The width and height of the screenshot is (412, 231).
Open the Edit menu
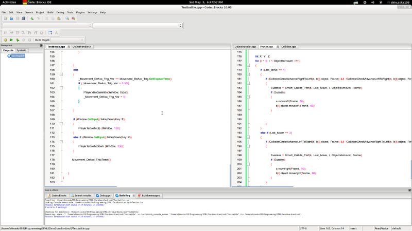(x=11, y=12)
